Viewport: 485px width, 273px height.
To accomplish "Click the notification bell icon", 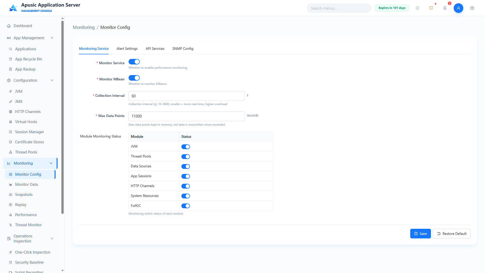I will (445, 8).
